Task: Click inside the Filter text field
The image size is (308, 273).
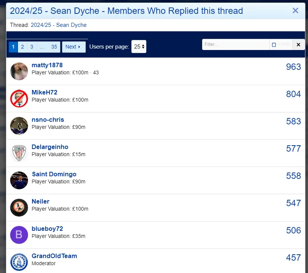Action: [x=236, y=44]
